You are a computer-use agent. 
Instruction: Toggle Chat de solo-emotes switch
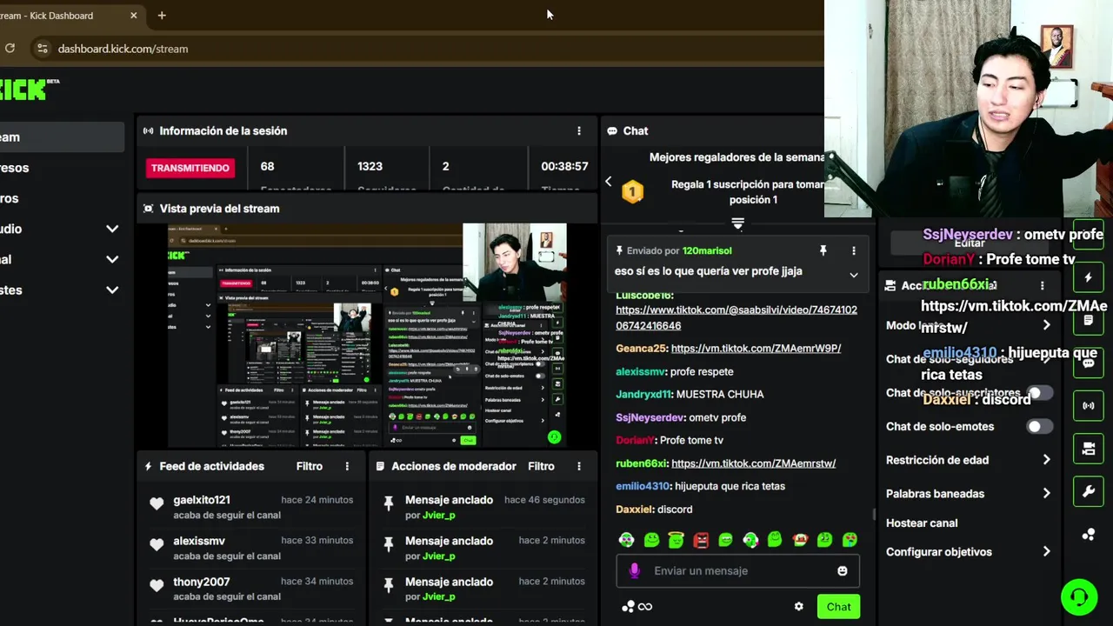(x=1040, y=426)
